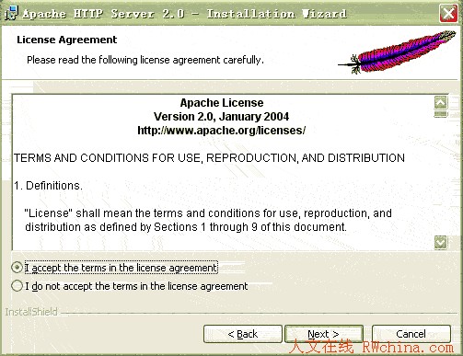Click the "License" shall mean paragraph
The height and width of the screenshot is (356, 463).
[208, 220]
